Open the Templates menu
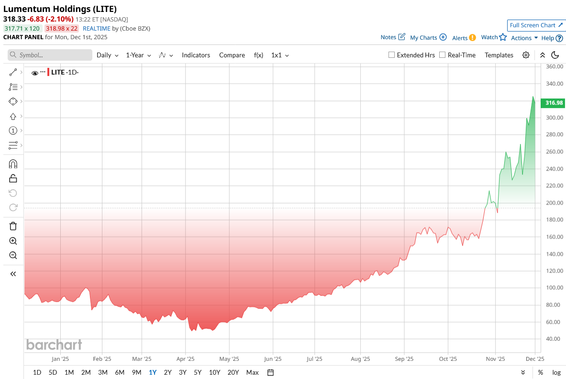 pyautogui.click(x=499, y=55)
